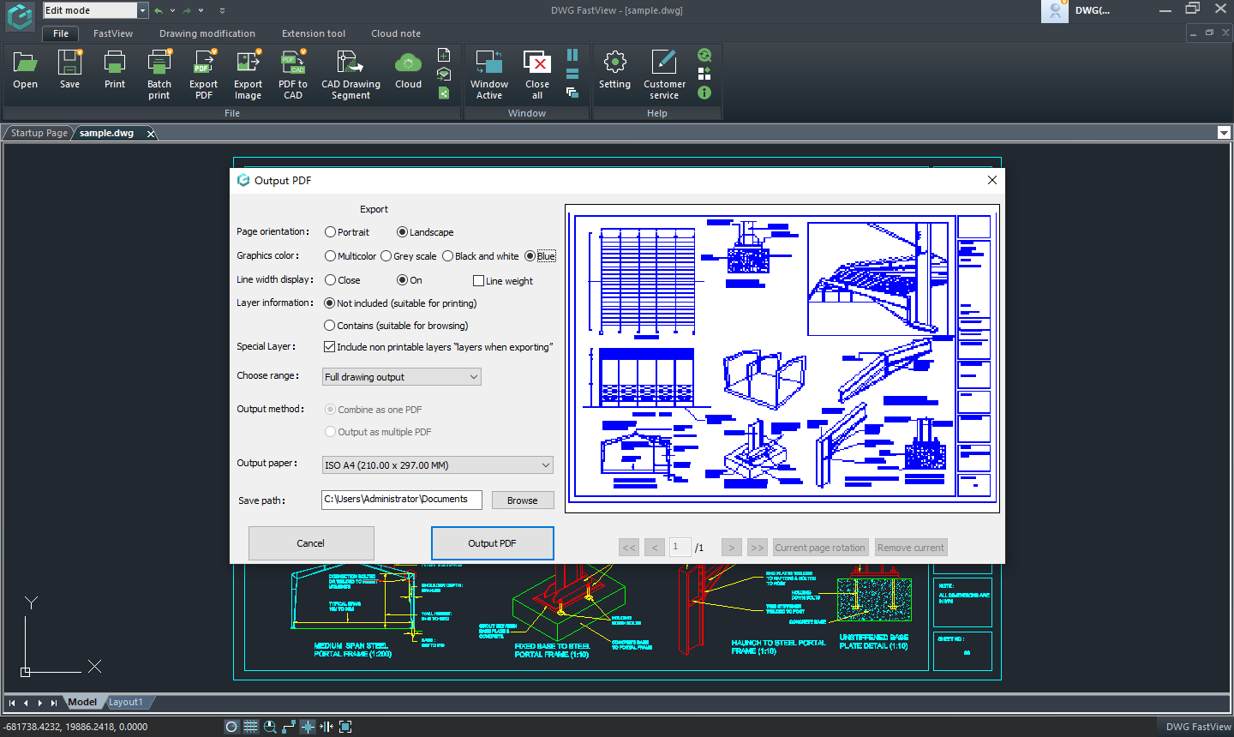Open the Edit mode dropdown

click(143, 10)
